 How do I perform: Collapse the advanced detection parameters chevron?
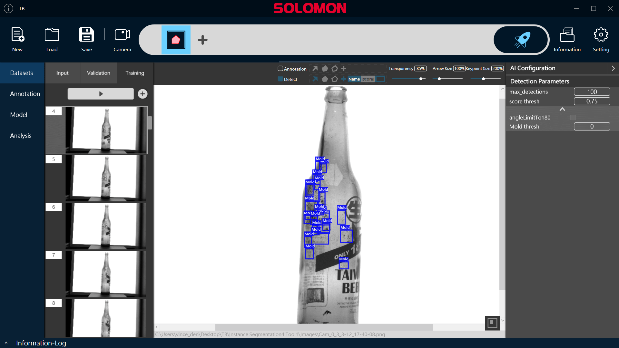pos(562,109)
